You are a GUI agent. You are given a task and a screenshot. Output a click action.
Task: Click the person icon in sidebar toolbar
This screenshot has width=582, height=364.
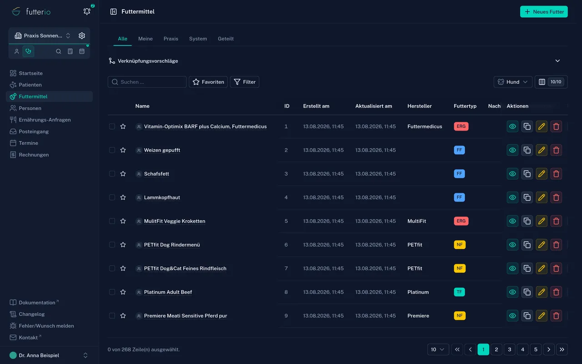(16, 51)
